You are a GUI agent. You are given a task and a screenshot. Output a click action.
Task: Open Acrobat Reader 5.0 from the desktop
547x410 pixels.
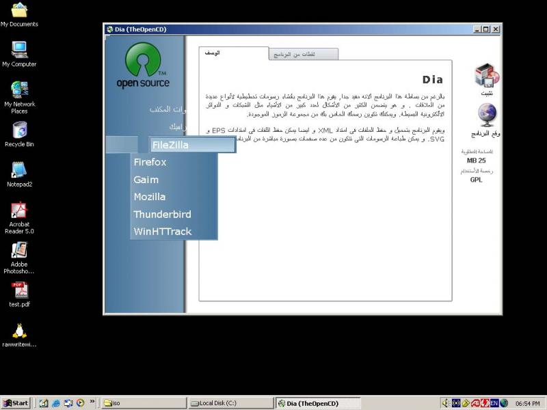pyautogui.click(x=18, y=212)
